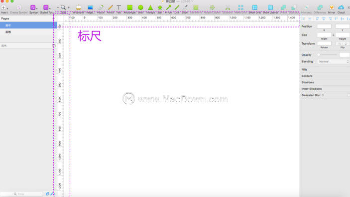The image size is (350, 197).
Task: Click the Subtract boolean icon
Action: point(294,7)
